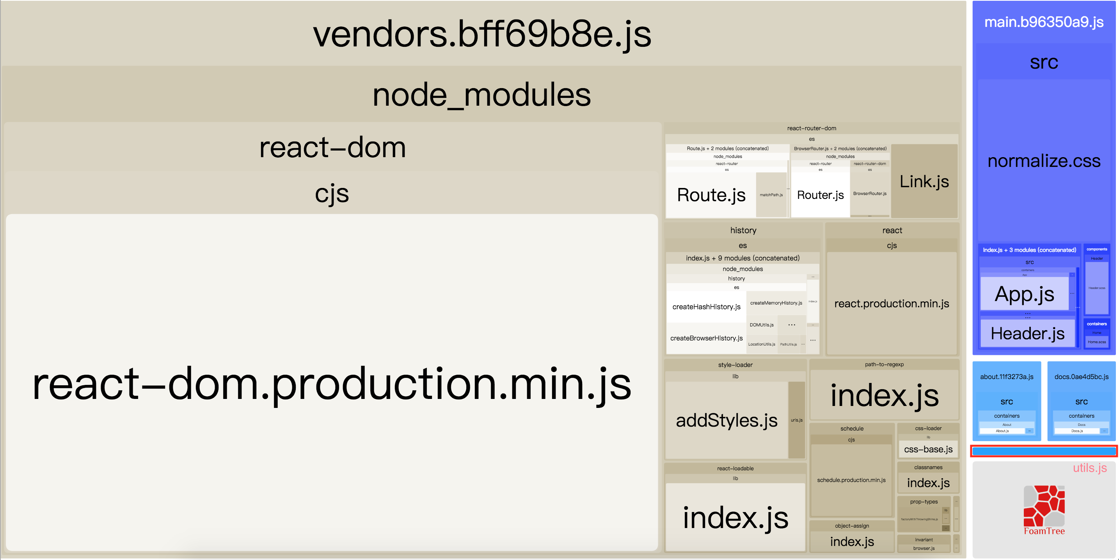Select index.js + 9 modules (concatenated) label
The image size is (1119, 560).
click(743, 258)
